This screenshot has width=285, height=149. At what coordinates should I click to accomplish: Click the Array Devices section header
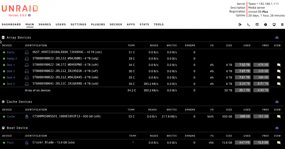(x=19, y=37)
